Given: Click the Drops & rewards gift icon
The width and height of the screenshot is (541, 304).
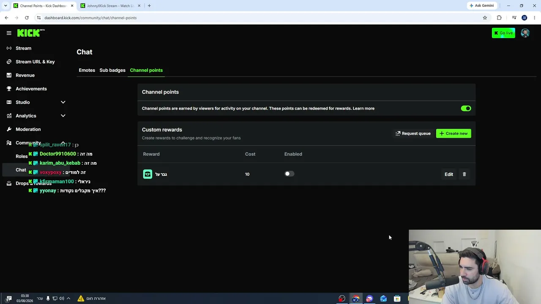Looking at the screenshot, I should [9, 183].
